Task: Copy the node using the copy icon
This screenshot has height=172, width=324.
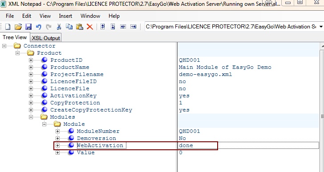Action: 69,27
